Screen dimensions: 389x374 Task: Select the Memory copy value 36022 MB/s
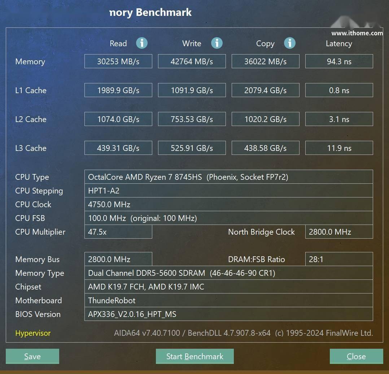point(266,61)
